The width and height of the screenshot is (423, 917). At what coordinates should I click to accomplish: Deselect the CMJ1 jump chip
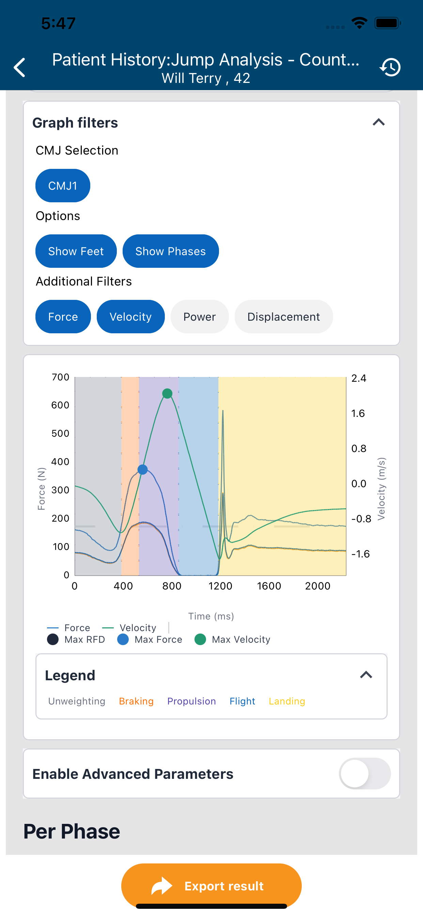coord(63,186)
